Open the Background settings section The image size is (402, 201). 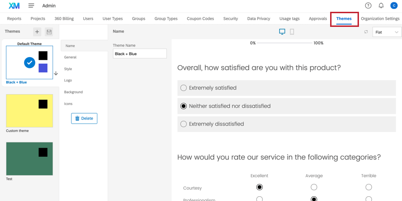(x=73, y=92)
